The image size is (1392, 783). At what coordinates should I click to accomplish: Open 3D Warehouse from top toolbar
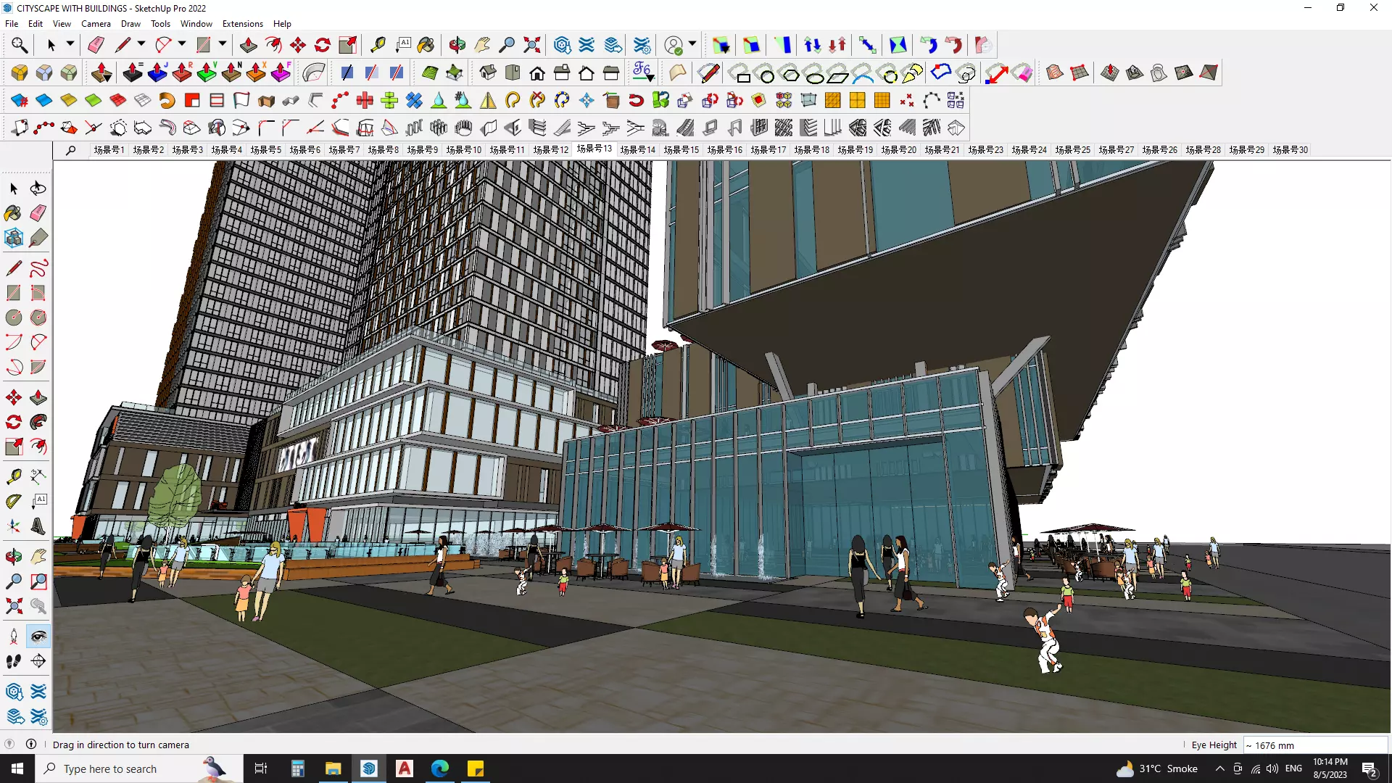(x=562, y=45)
